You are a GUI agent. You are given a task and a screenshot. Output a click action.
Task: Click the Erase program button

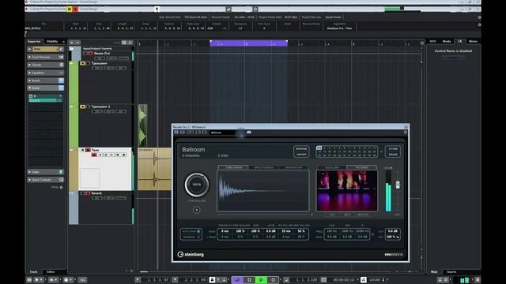pyautogui.click(x=393, y=155)
